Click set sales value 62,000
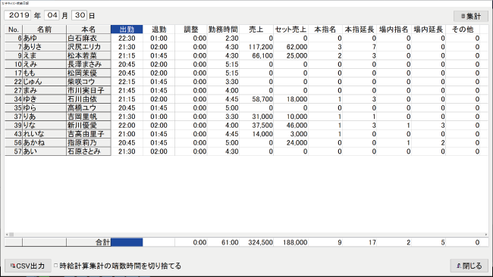Screen dimensions: 493x277 [x=297, y=47]
